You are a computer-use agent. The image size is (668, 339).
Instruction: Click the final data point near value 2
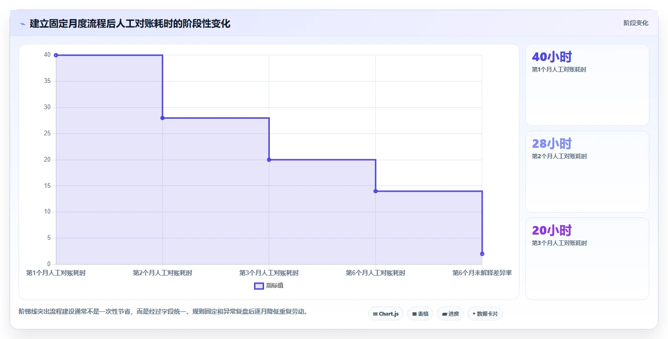(482, 254)
